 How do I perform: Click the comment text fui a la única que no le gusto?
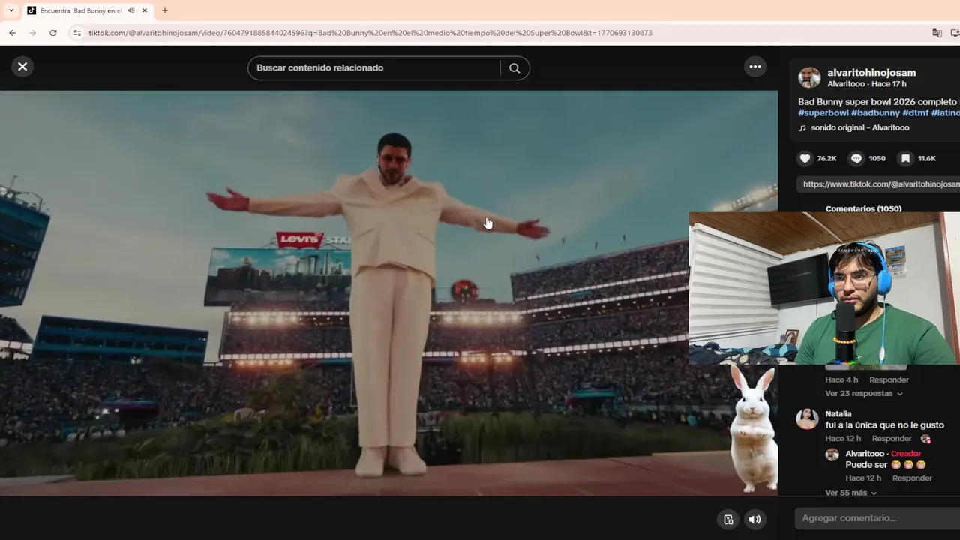click(885, 425)
